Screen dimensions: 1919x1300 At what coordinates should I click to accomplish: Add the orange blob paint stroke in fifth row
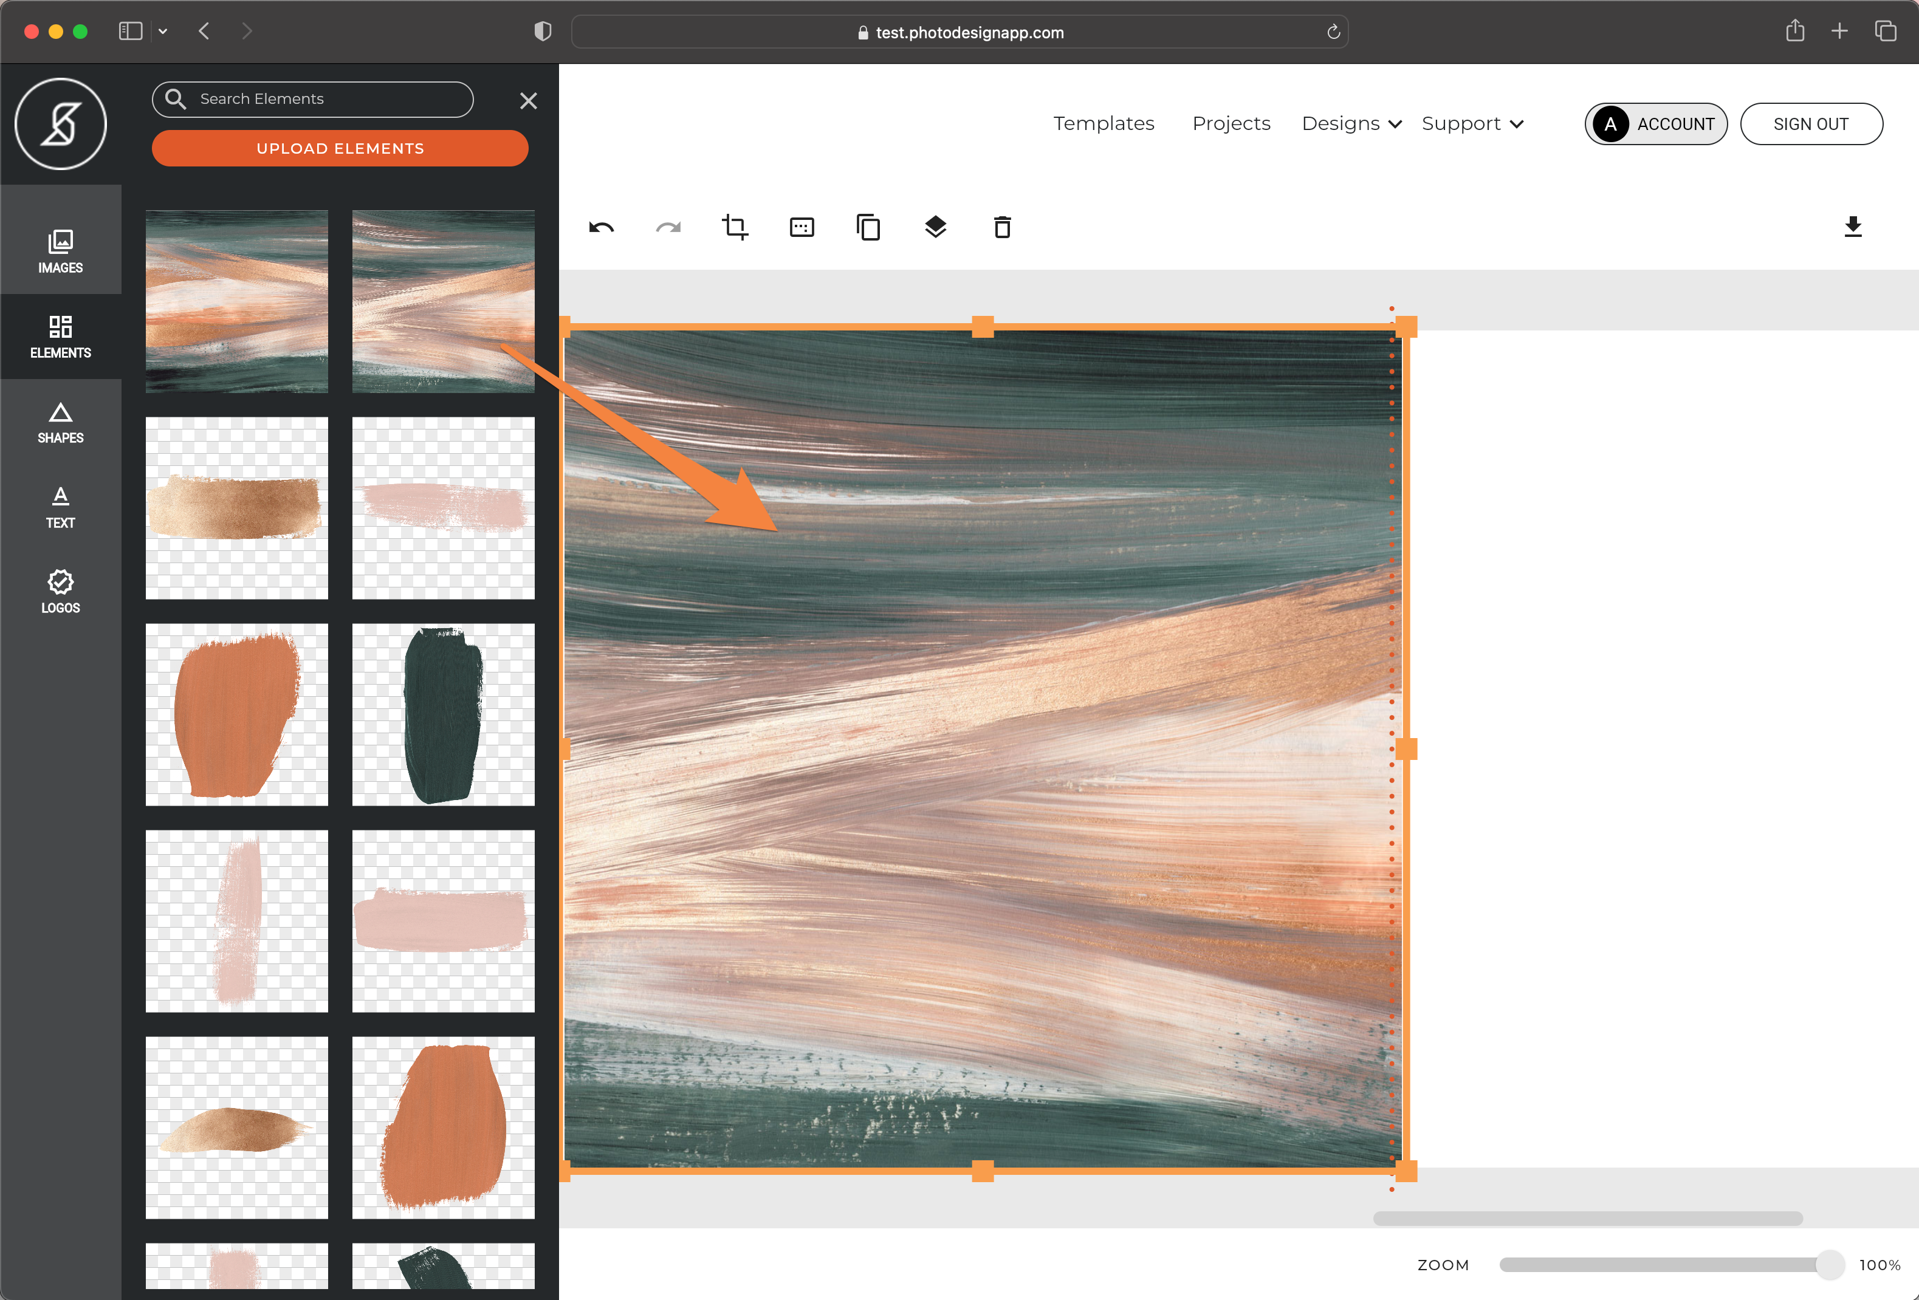click(444, 1127)
